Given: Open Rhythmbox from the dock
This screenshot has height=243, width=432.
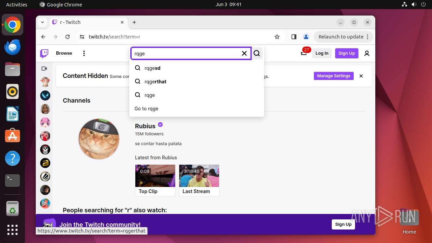Looking at the screenshot, I should click(12, 91).
